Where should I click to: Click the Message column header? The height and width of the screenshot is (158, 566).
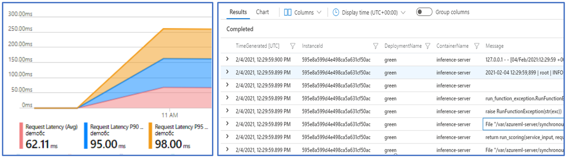(x=494, y=46)
